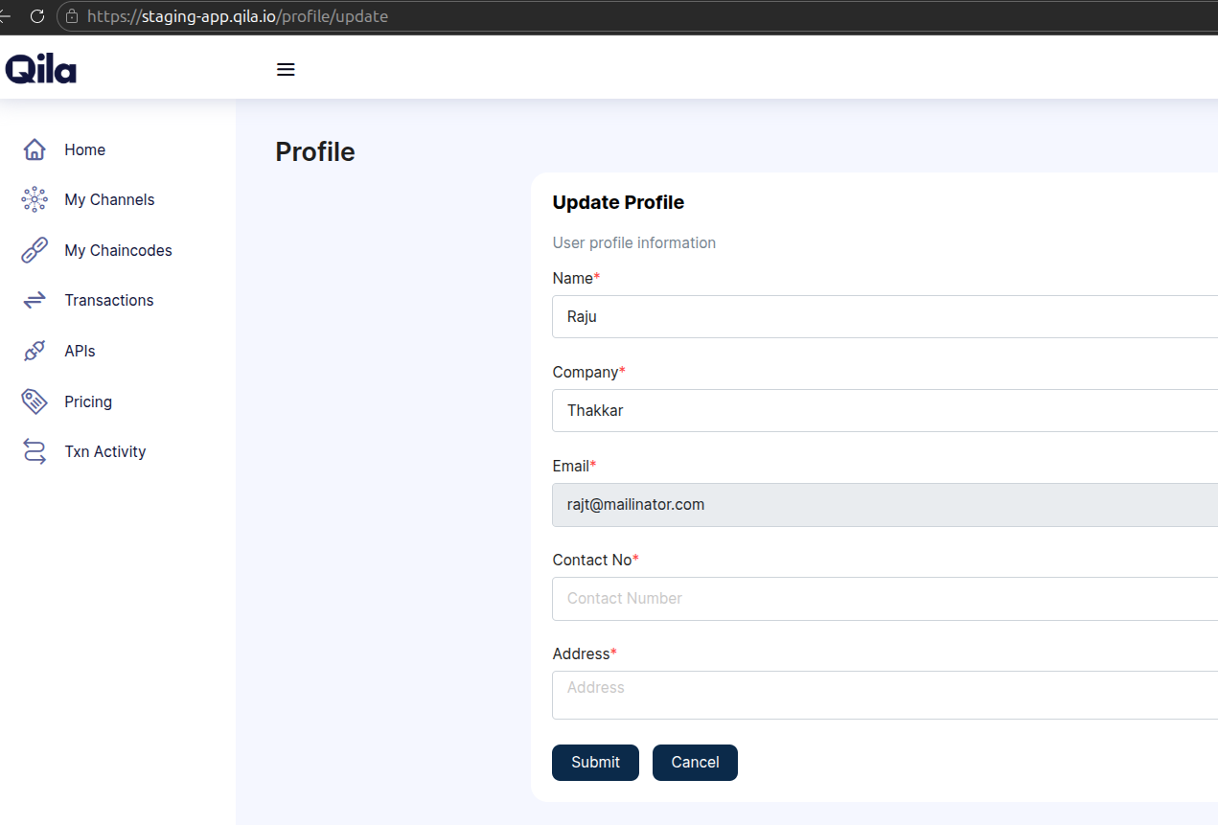Click the Pricing tag icon
This screenshot has width=1218, height=825.
click(x=34, y=401)
